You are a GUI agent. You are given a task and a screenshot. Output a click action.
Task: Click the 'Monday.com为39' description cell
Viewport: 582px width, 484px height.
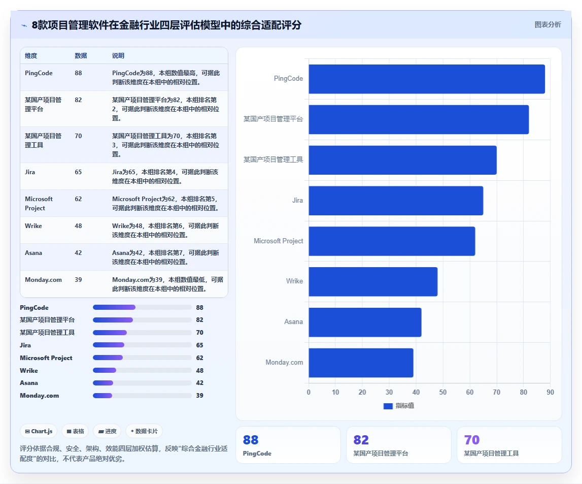[168, 284]
